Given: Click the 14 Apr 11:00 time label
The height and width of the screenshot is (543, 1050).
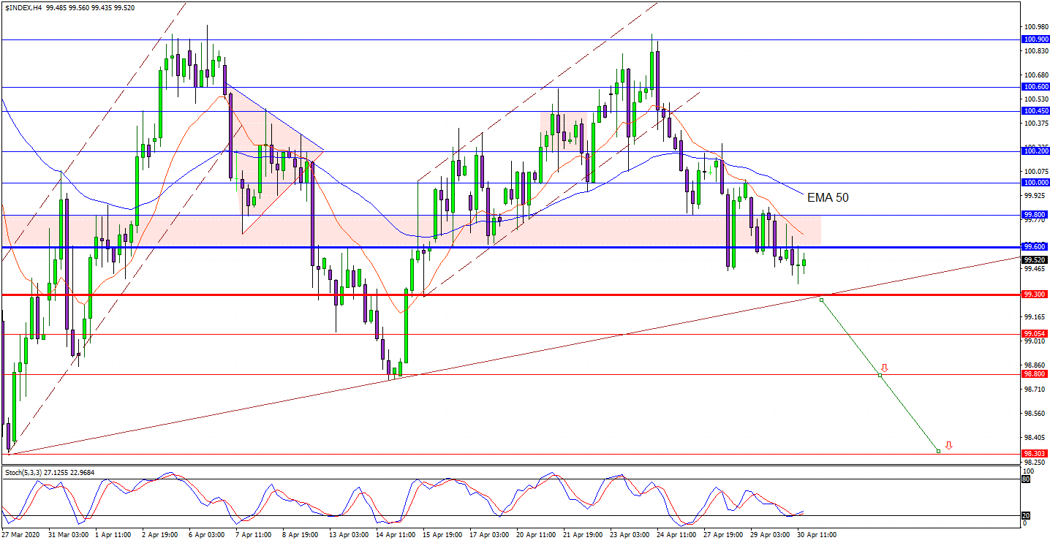Looking at the screenshot, I should (x=396, y=535).
